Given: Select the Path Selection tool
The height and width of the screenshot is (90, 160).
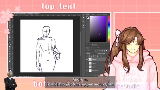Looking at the screenshot, I should [10, 56].
